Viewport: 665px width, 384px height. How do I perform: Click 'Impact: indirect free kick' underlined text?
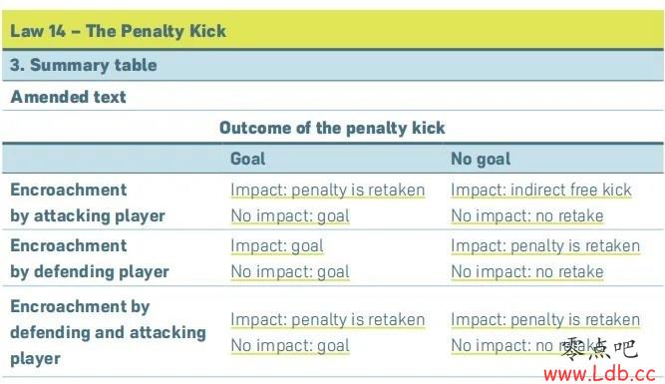(541, 191)
